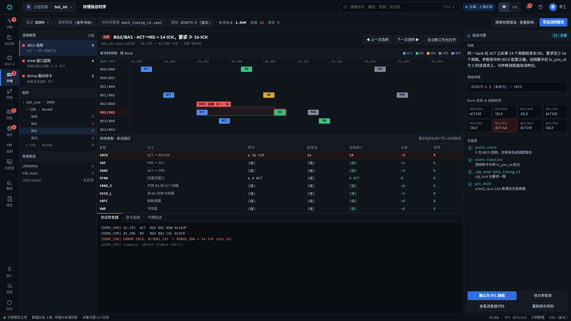Click 导出违例报告 button
571x321 pixels.
coord(553,22)
